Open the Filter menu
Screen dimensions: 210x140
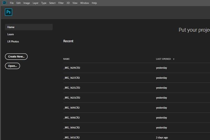click(x=61, y=3)
